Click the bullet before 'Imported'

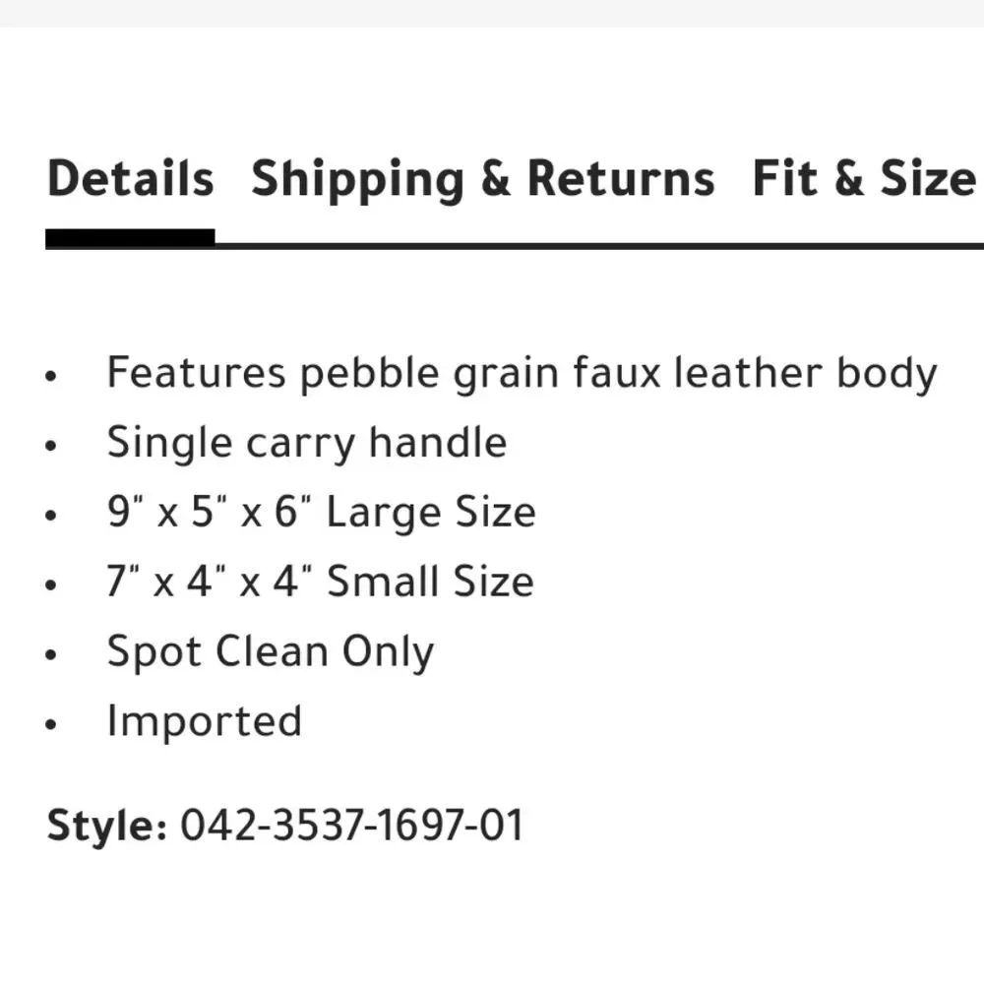[x=51, y=724]
